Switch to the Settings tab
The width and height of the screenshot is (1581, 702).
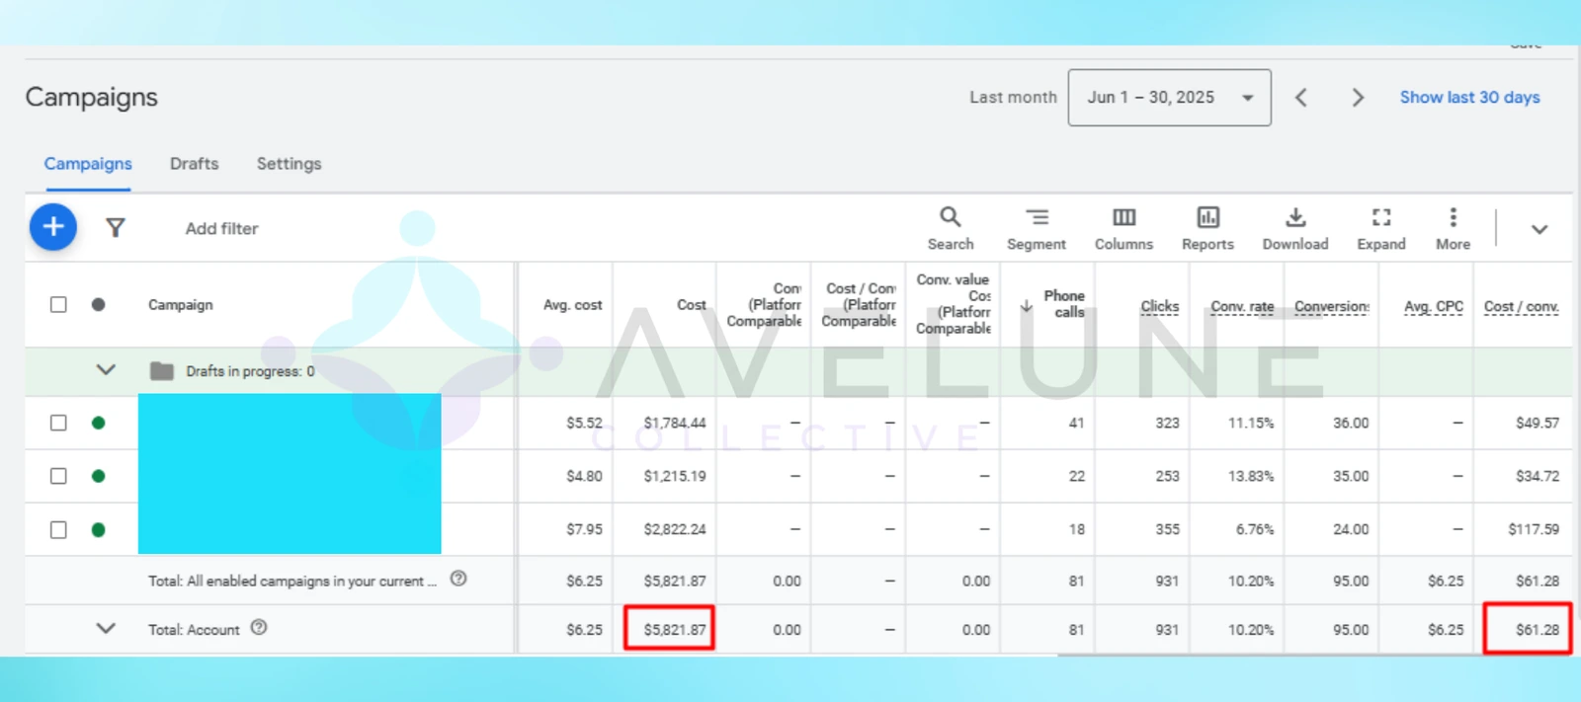pyautogui.click(x=290, y=164)
